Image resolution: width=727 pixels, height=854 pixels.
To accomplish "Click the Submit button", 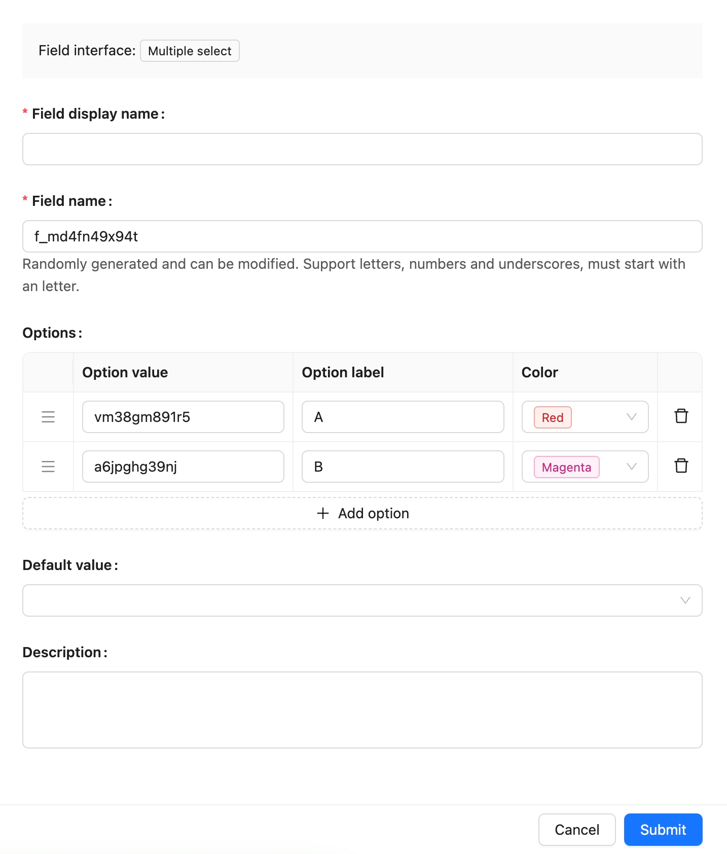I will click(663, 830).
